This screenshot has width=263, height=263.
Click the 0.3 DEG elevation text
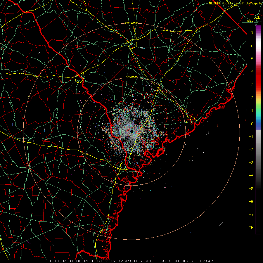tap(143, 261)
